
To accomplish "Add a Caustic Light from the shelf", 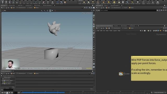I will 127,3.
